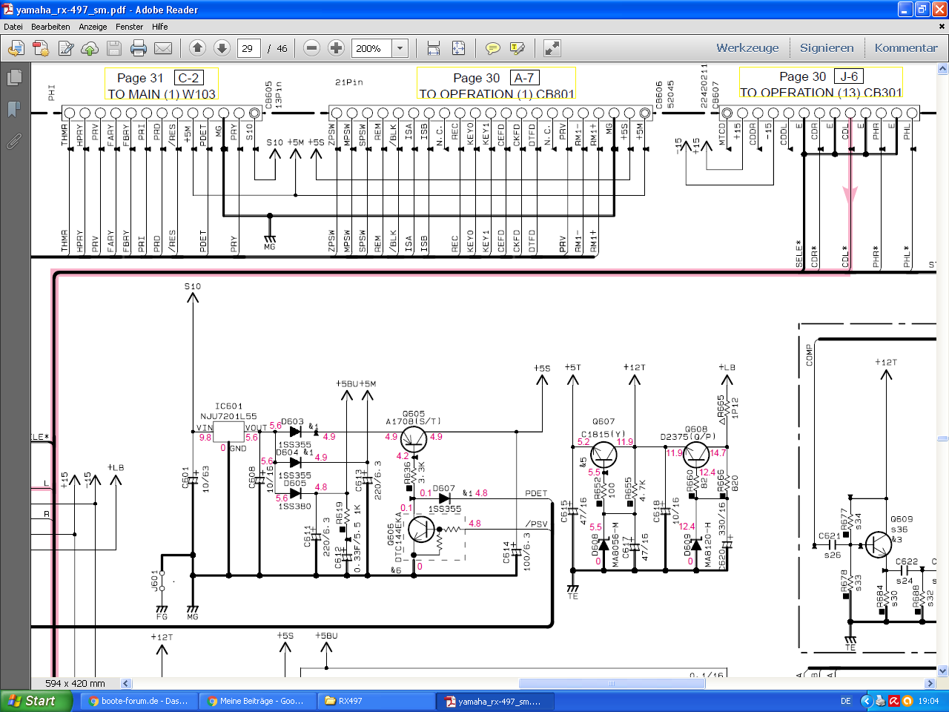Open the Kommentar pane
The image size is (949, 712).
pos(906,47)
